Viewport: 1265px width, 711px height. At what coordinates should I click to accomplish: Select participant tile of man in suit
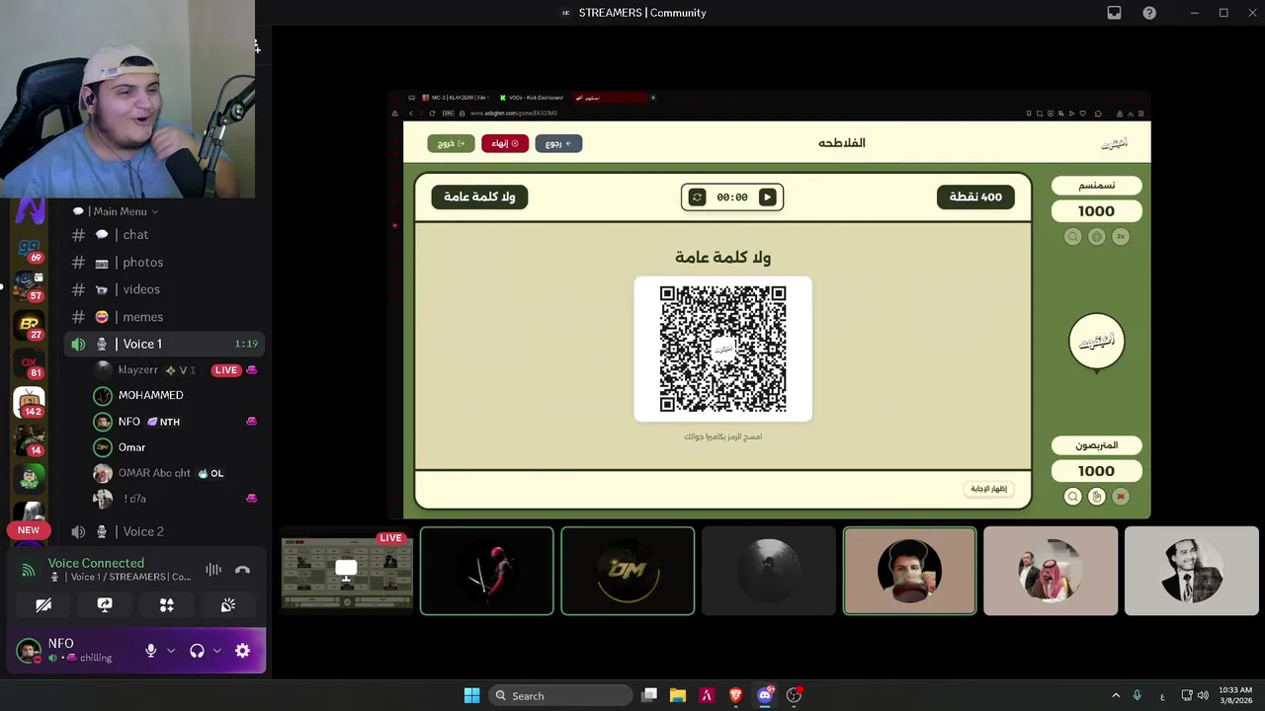click(x=1192, y=571)
